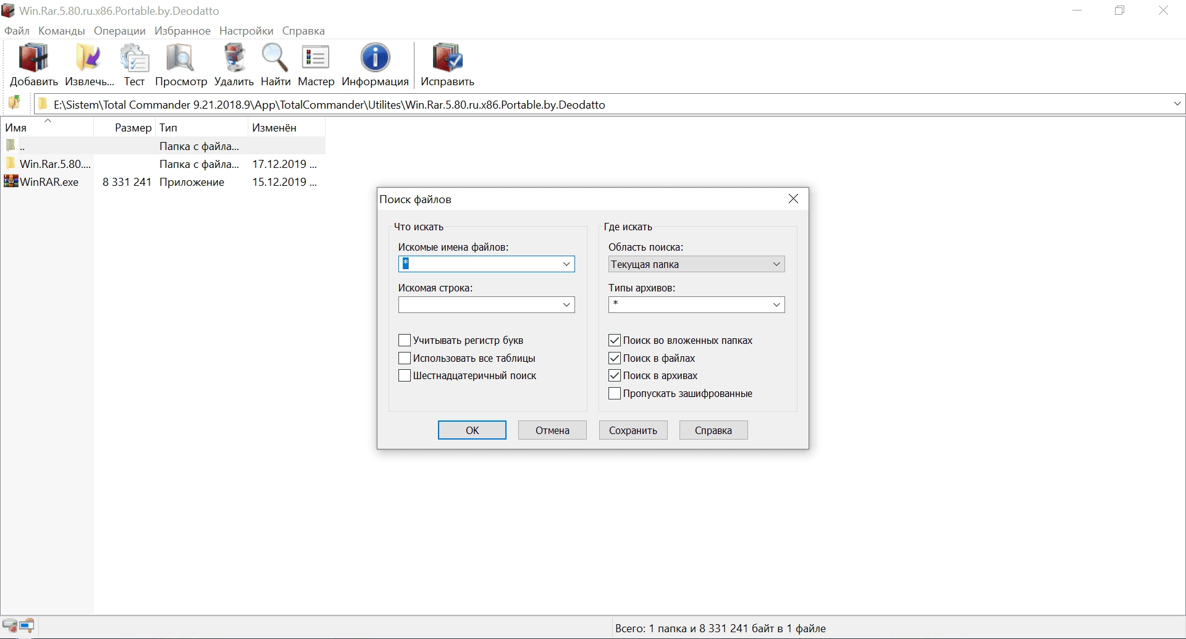Open the Мастер (Wizard) toolbar icon
The image size is (1186, 639).
click(x=316, y=58)
